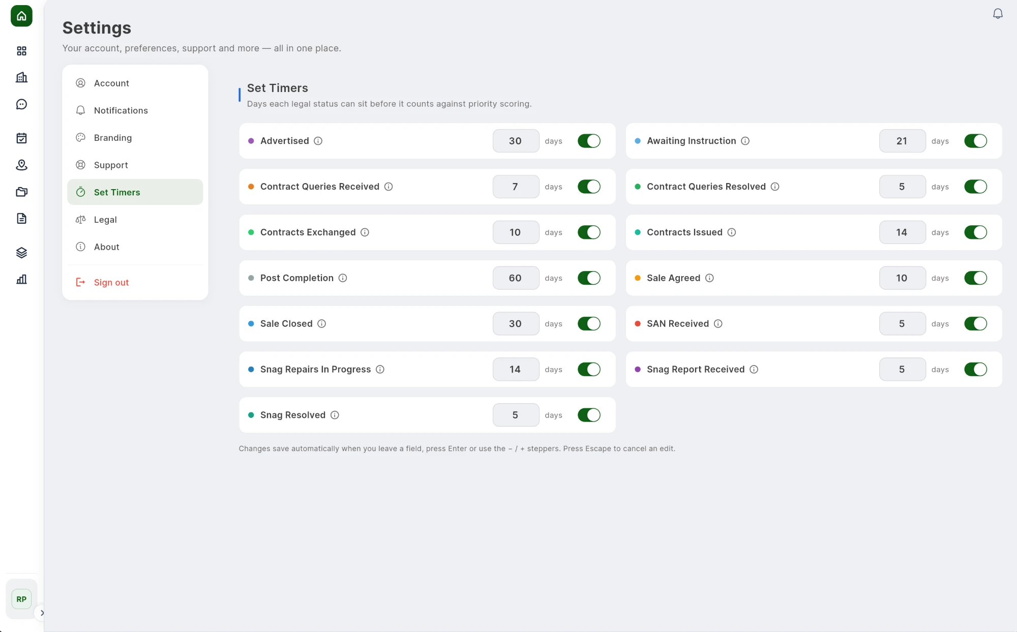Switch off Snag Repairs In Progress timer
The height and width of the screenshot is (632, 1017).
[x=589, y=370]
